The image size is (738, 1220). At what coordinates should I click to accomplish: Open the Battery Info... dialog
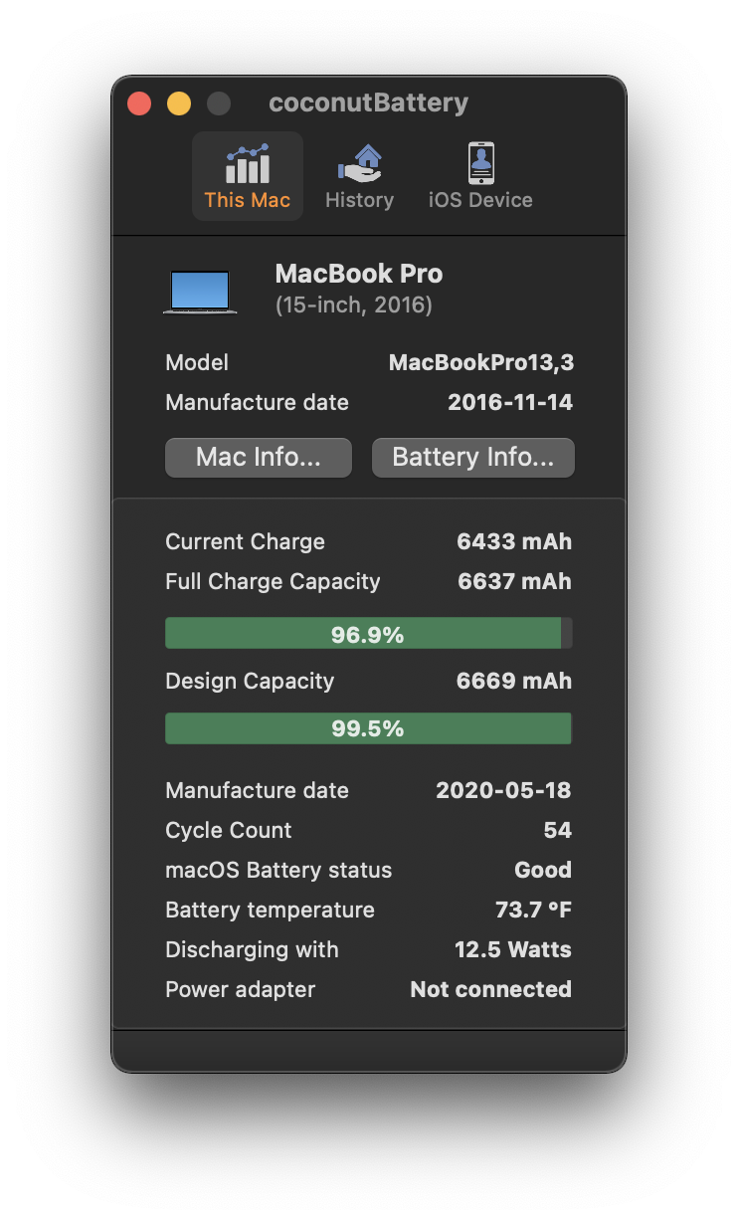472,457
